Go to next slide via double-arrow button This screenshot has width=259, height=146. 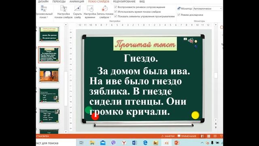click(x=216, y=127)
